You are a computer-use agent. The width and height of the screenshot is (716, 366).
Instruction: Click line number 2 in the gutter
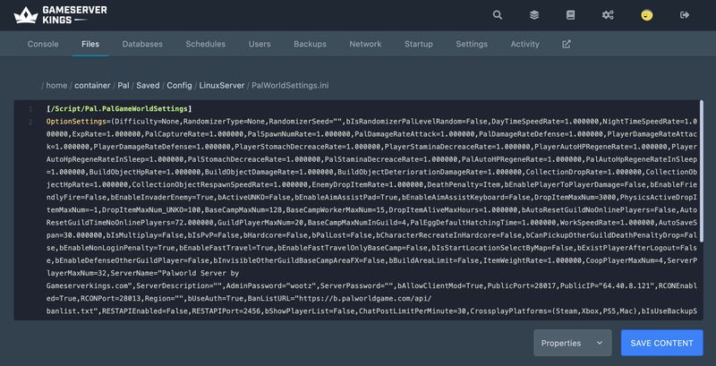click(x=30, y=122)
